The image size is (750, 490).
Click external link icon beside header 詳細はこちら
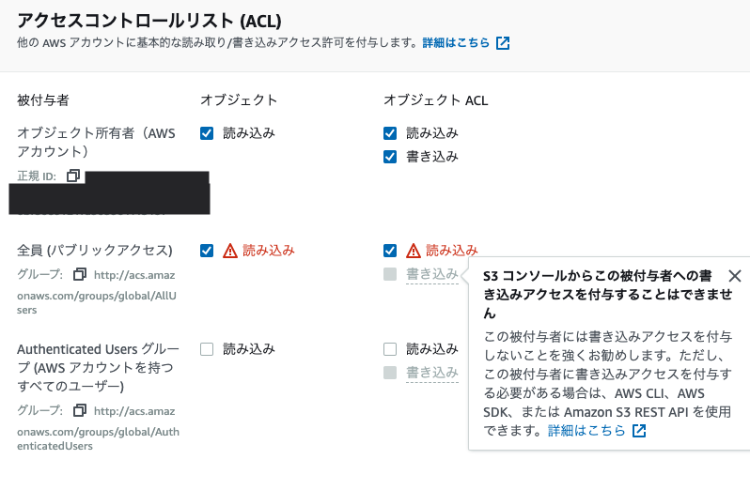click(x=503, y=43)
